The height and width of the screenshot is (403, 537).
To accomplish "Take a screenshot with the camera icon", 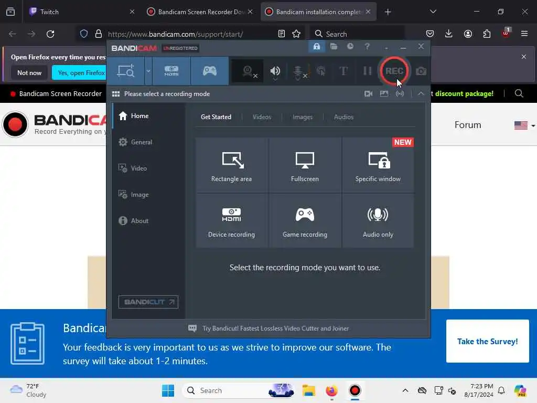I will (x=421, y=71).
